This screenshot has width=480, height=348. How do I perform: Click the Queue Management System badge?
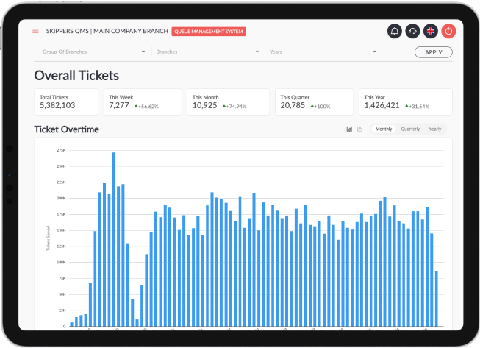point(208,32)
